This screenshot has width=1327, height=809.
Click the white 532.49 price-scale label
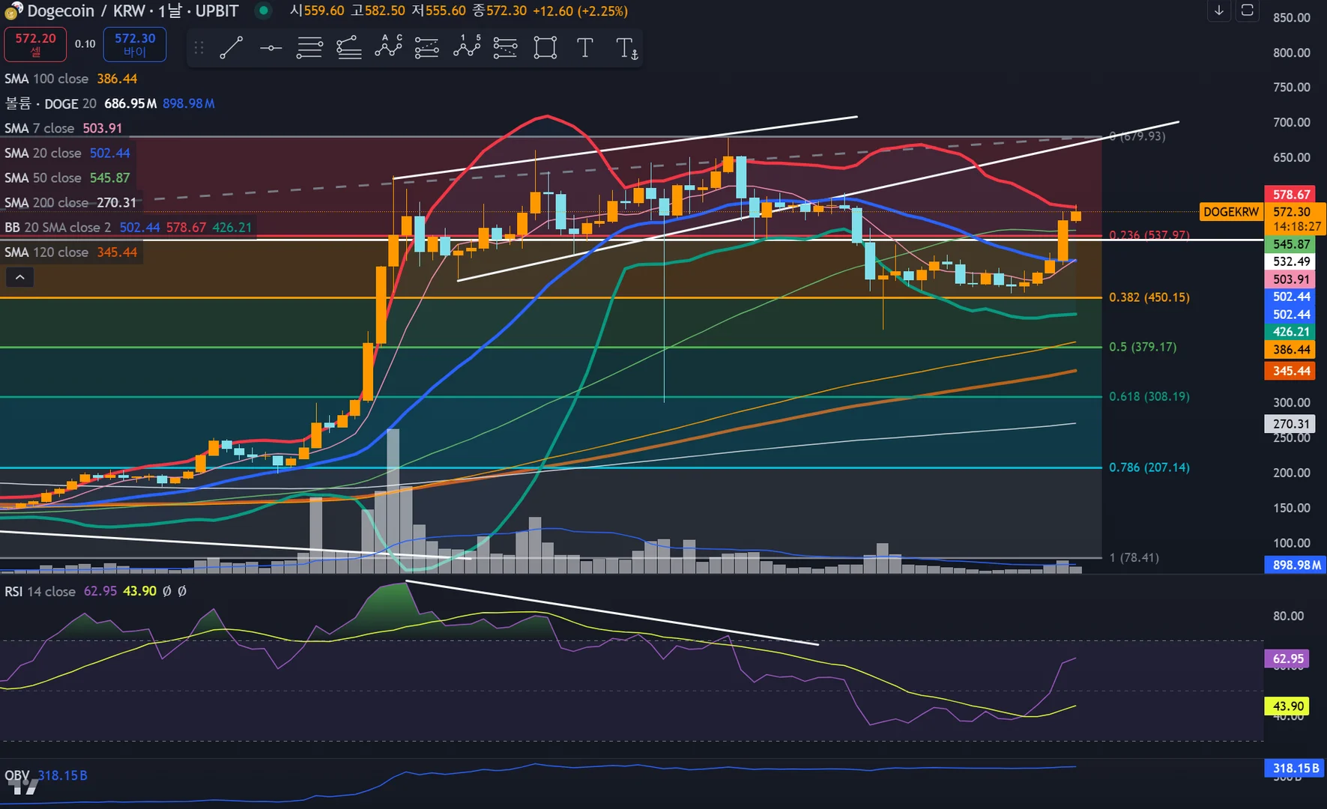coord(1291,261)
